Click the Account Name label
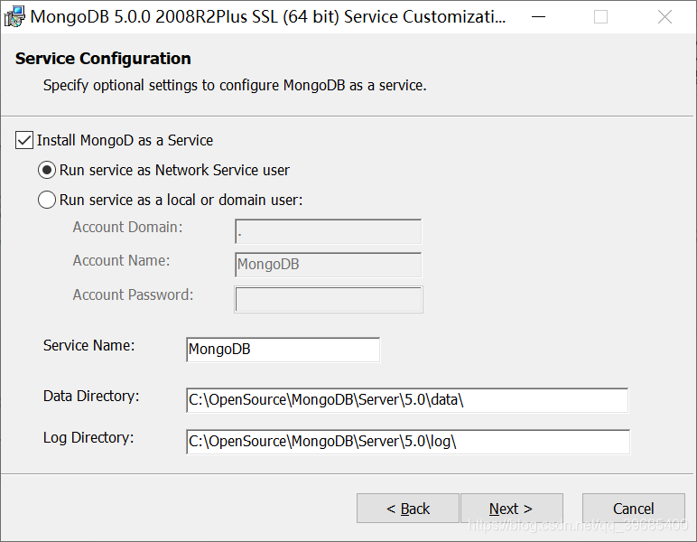The width and height of the screenshot is (697, 542). 121,260
